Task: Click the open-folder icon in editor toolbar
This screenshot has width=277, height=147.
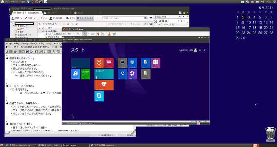Action: coord(7,52)
